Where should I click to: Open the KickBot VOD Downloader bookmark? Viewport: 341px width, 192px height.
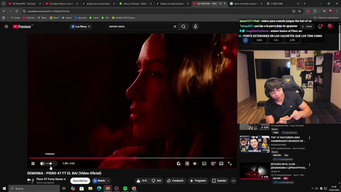[x=124, y=18]
